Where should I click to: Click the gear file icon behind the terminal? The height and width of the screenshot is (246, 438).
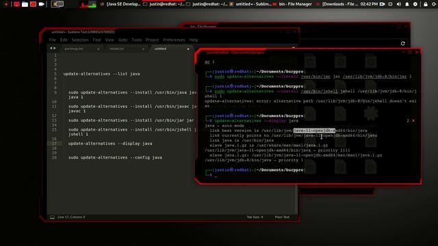[371, 114]
